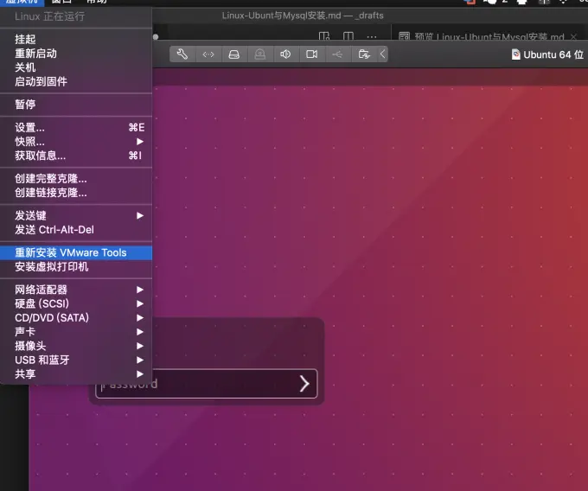This screenshot has width=588, height=491.
Task: Click the hard disk toolbar icon
Action: pos(234,54)
